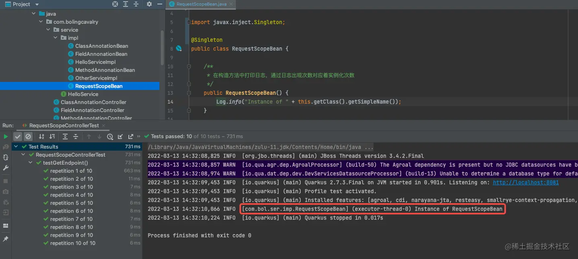
Task: Collapse RequestScopeControllerTest results node
Action: [23, 155]
